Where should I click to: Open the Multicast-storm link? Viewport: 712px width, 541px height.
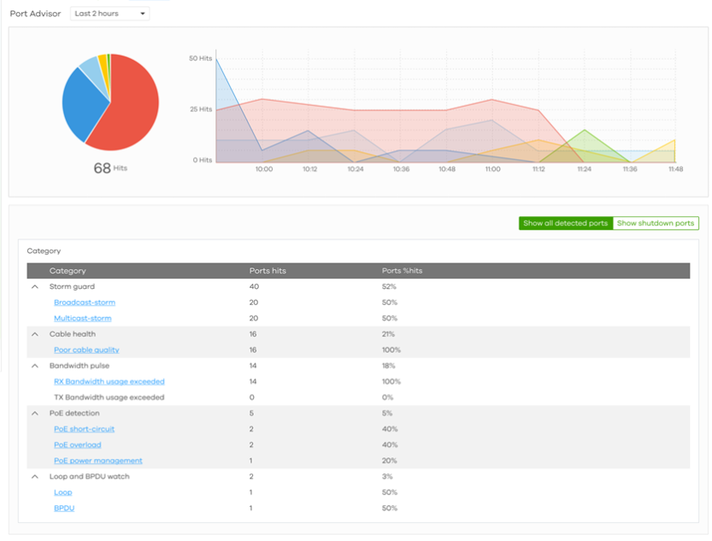tap(82, 318)
